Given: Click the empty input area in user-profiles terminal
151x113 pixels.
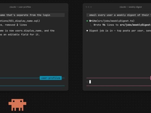Looking at the screenshot, I should 32,82.
